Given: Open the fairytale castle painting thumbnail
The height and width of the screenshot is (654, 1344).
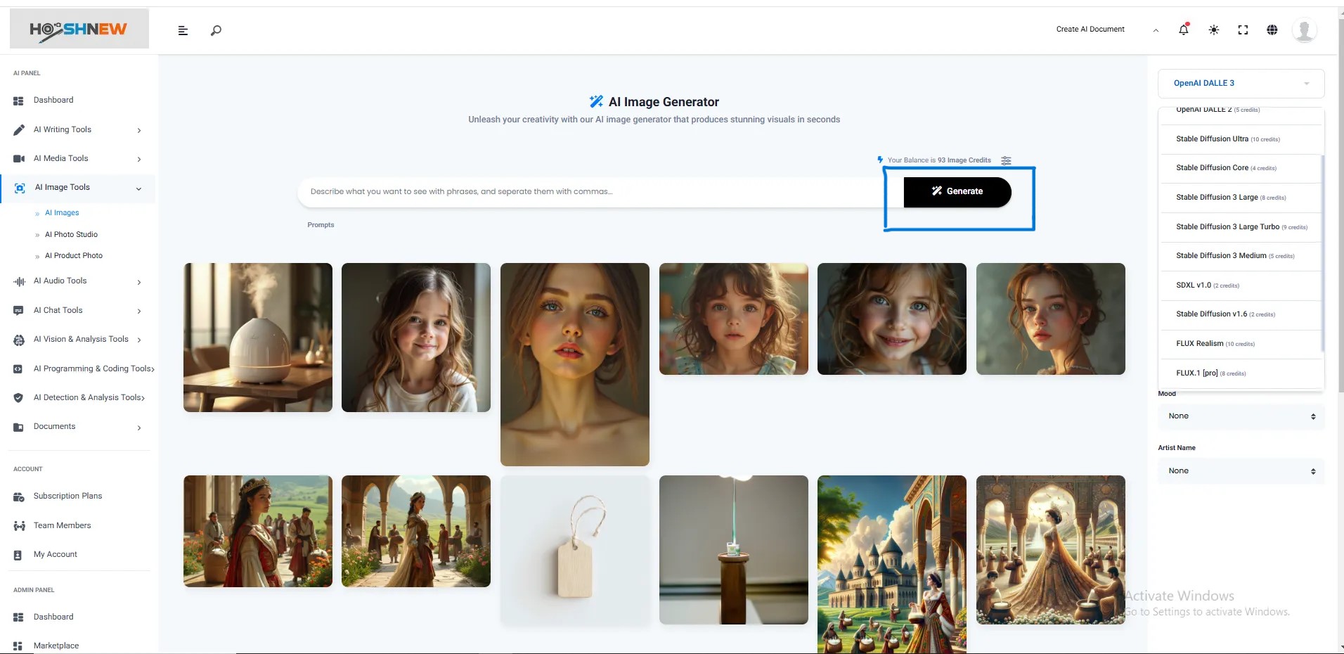Looking at the screenshot, I should (x=892, y=565).
